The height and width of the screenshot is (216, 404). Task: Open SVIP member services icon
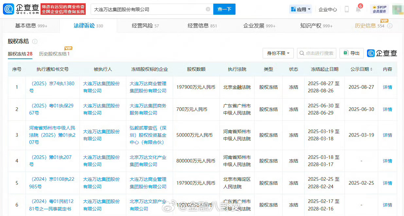379,9
